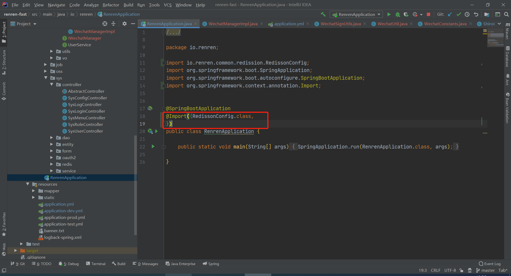Click the master Git branch widget
Screen dimensions: 511x276
coord(485,270)
